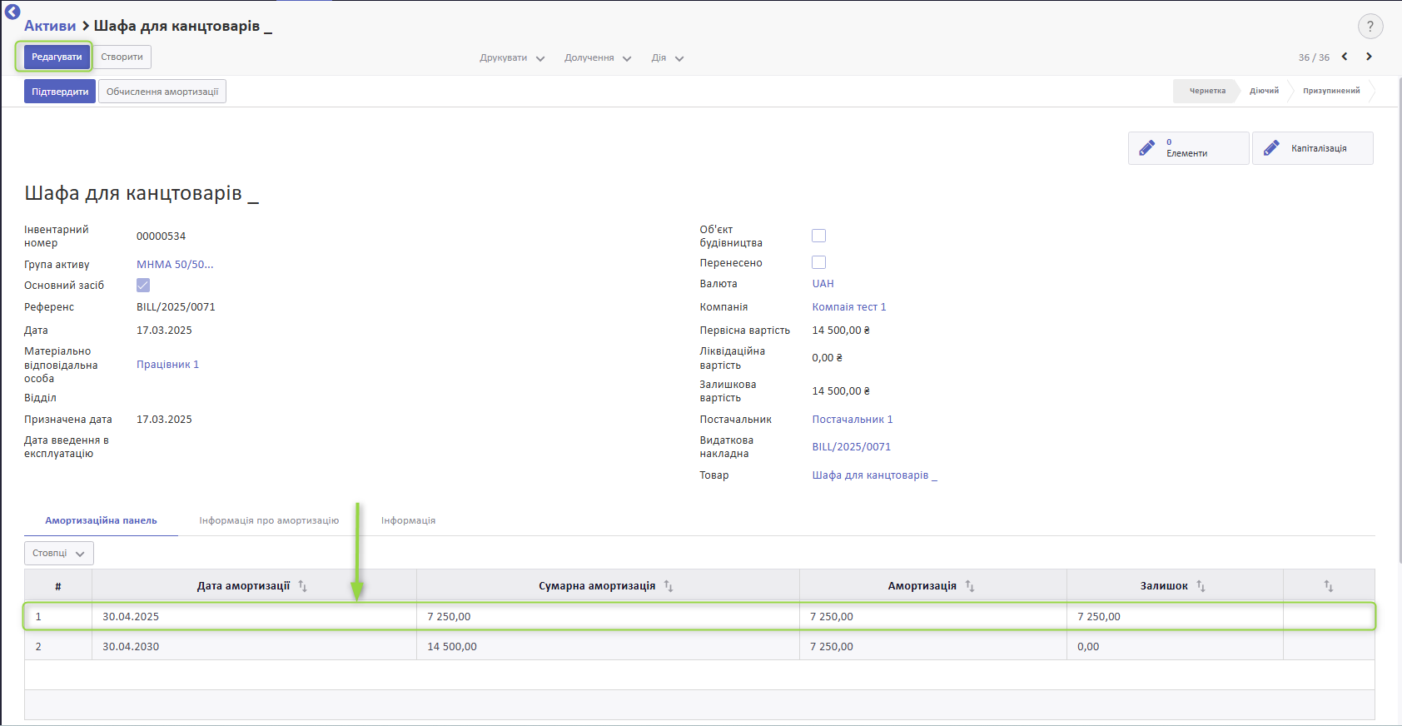
Task: Switch to Інформація про амортизацію tab
Action: [x=269, y=520]
